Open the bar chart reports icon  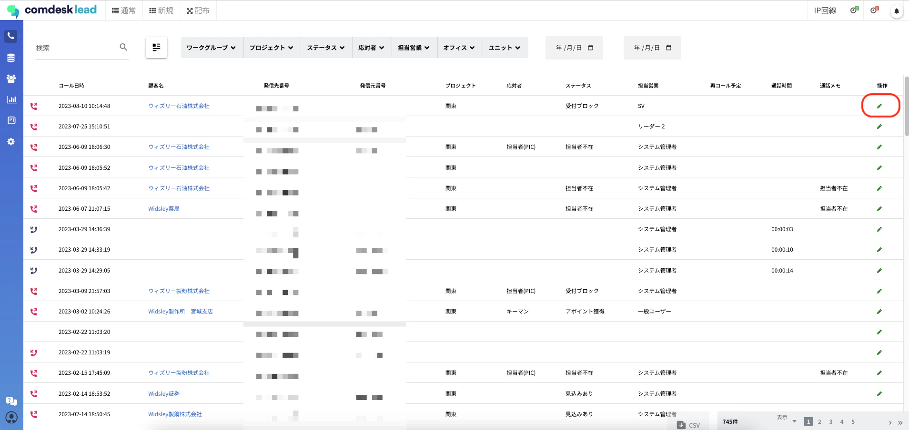tap(11, 99)
